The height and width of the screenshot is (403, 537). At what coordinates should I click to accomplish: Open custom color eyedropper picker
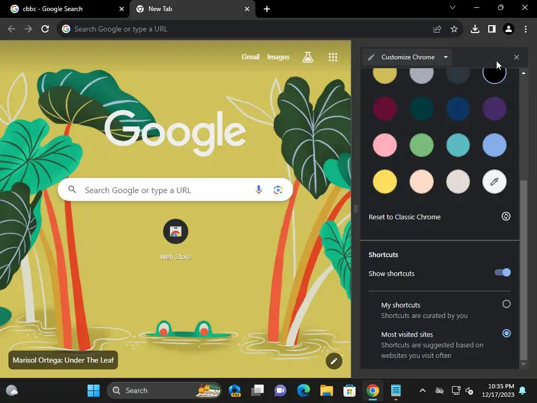pos(494,181)
